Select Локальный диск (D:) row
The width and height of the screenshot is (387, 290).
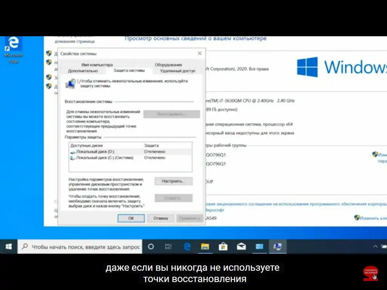[130, 152]
